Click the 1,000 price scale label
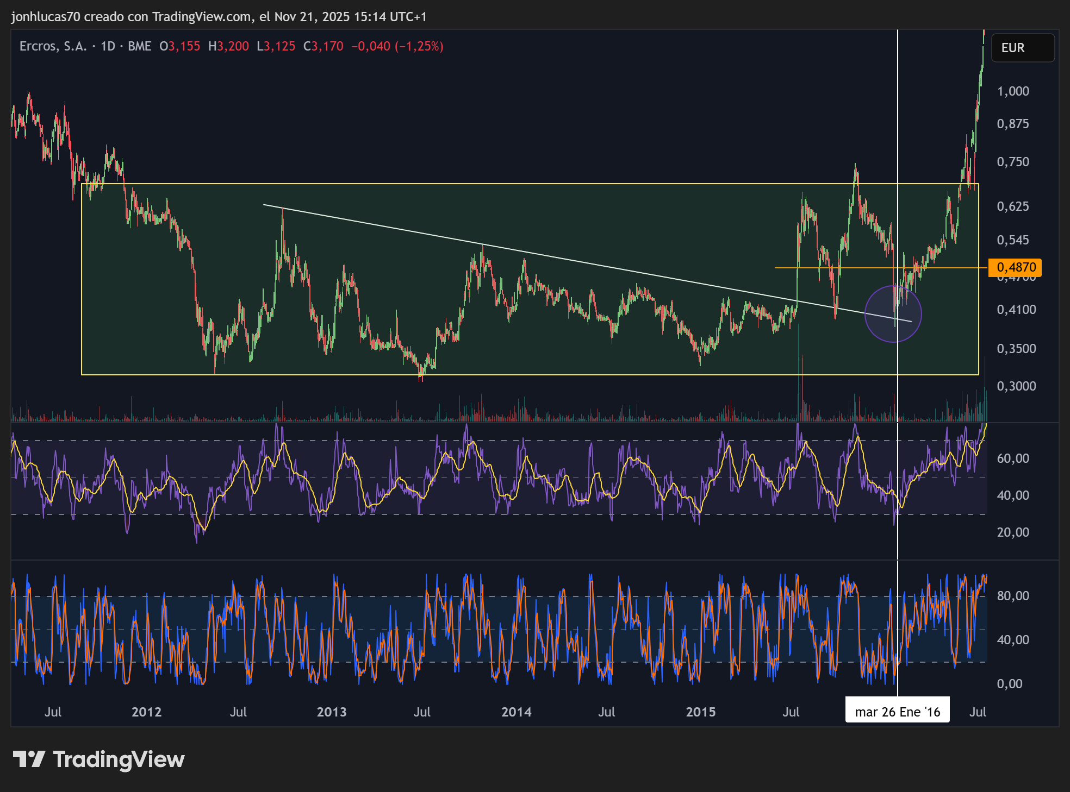1070x792 pixels. click(1012, 91)
